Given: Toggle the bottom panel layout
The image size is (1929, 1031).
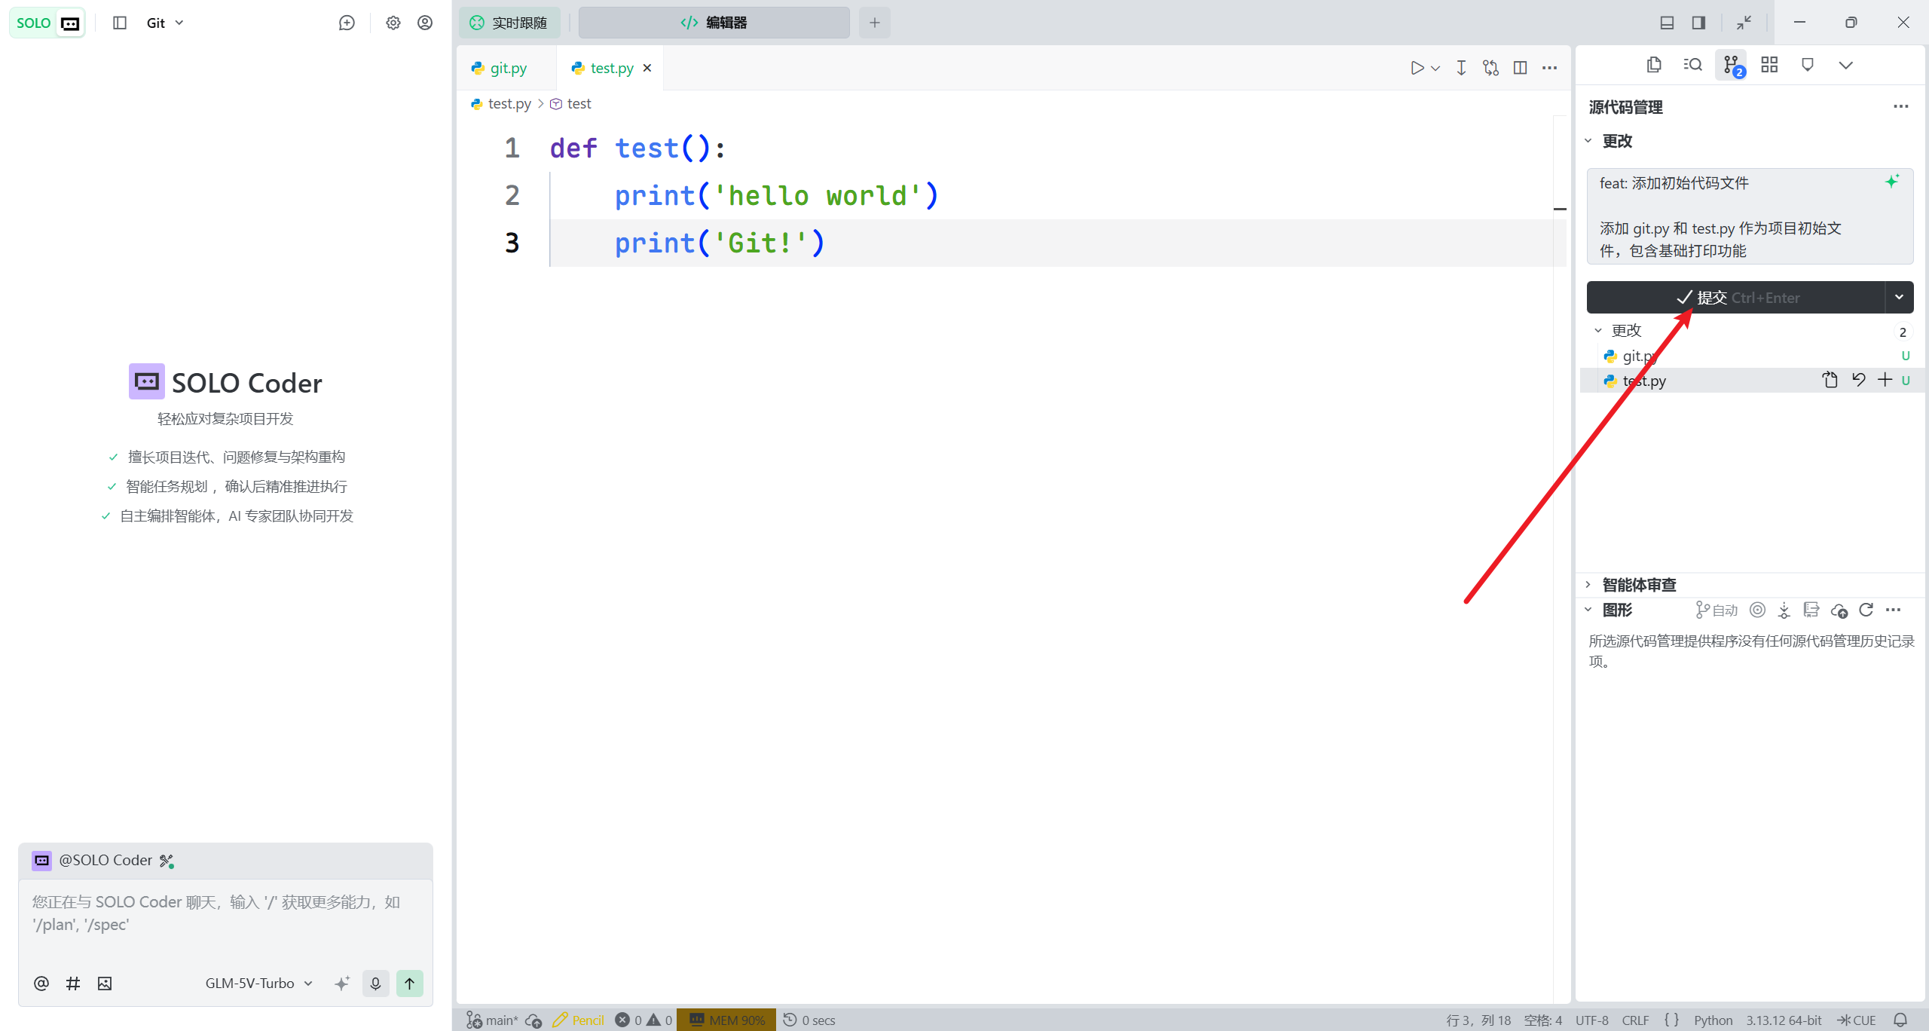Looking at the screenshot, I should (x=1667, y=23).
